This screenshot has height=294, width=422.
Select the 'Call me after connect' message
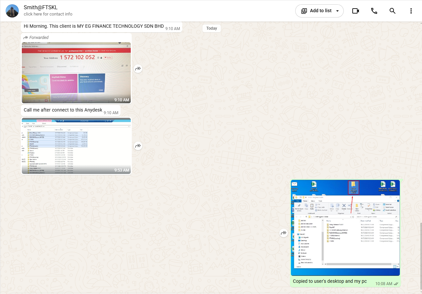(x=71, y=111)
